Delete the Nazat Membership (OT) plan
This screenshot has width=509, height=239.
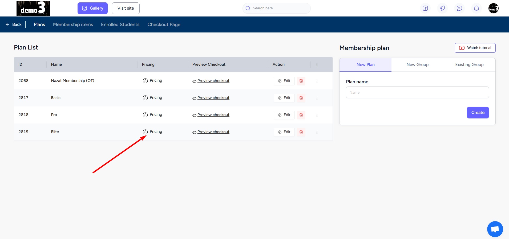[x=301, y=81]
